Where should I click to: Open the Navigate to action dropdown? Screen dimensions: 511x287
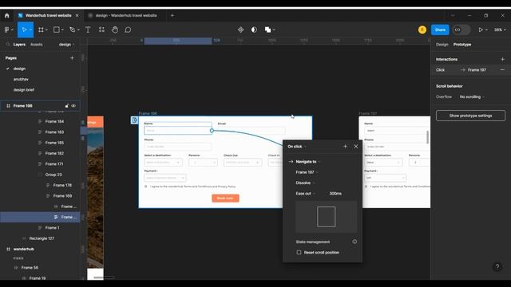(308, 161)
